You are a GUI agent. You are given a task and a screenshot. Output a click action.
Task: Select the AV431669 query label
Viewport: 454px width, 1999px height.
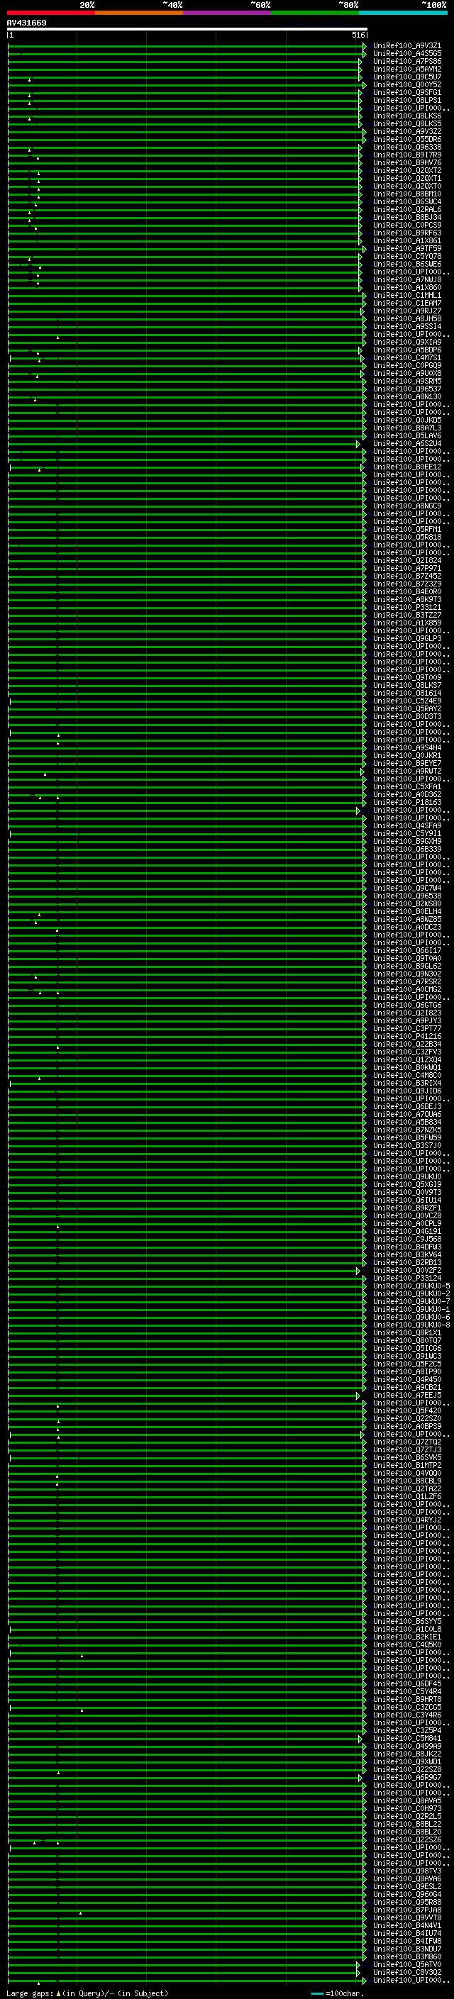pos(26,23)
